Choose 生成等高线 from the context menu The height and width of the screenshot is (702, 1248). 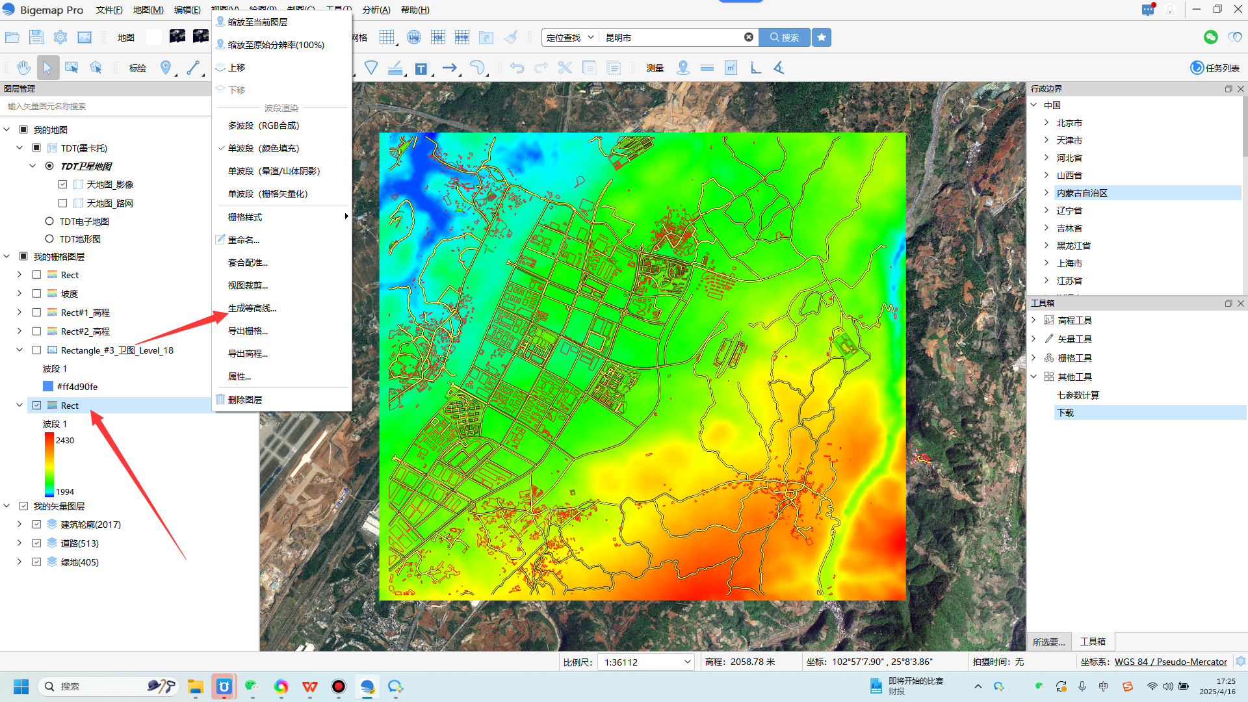(x=252, y=308)
